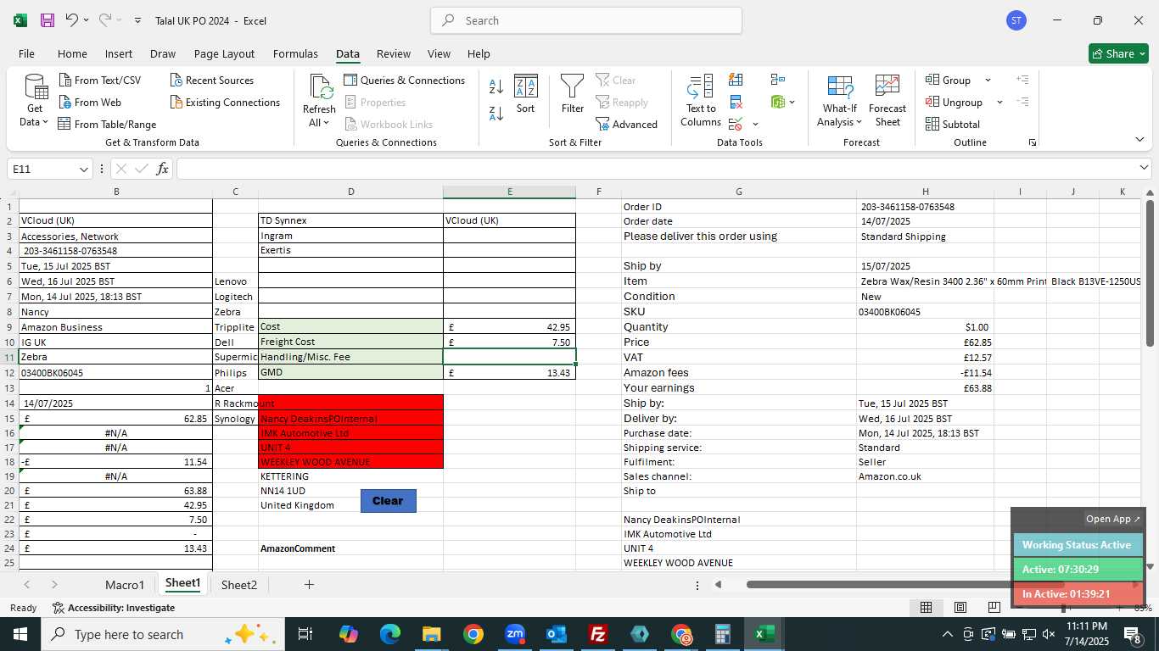The height and width of the screenshot is (651, 1159).
Task: Click the Save icon in title bar
Action: [x=48, y=20]
